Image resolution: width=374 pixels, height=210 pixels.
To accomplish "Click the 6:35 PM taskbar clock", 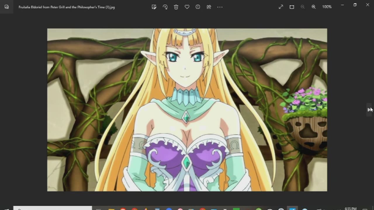I will coord(351,209).
